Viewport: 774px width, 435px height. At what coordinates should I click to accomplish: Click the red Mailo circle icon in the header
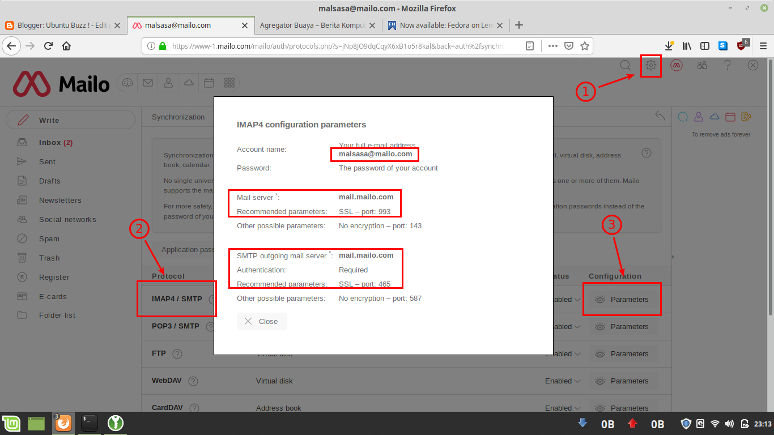pos(677,65)
